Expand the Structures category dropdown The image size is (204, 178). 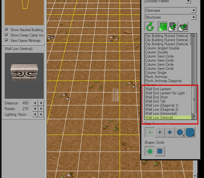(x=171, y=17)
